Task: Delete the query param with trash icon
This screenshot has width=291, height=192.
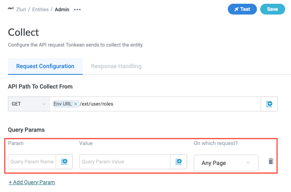Action: [x=271, y=161]
